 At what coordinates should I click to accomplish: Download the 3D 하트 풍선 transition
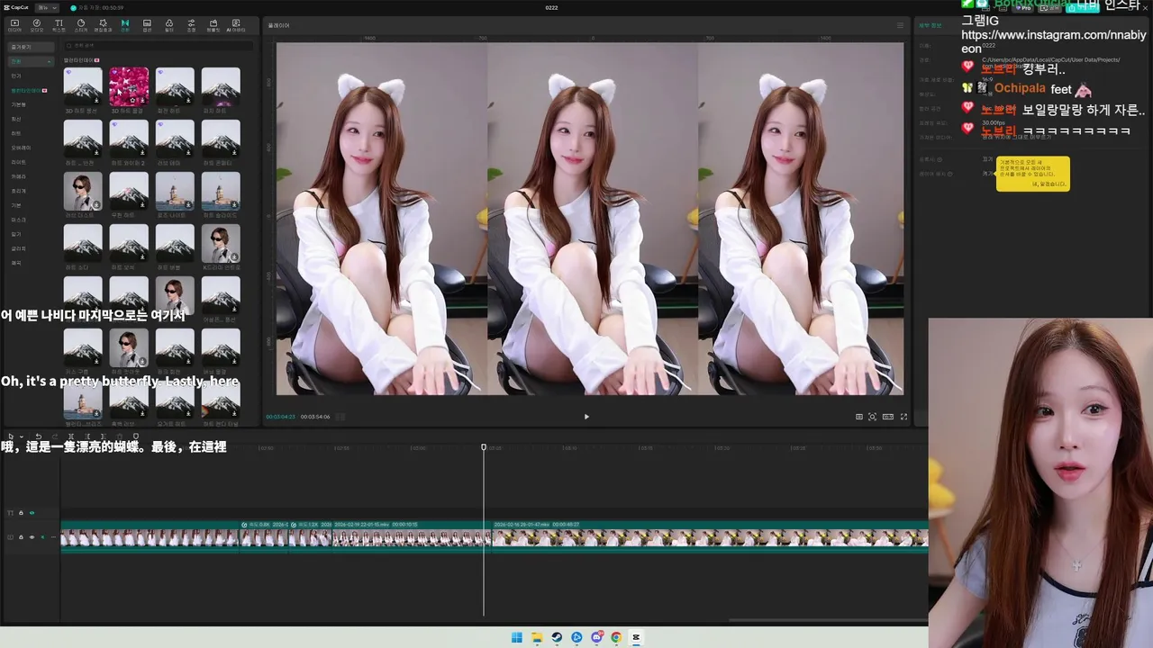click(x=96, y=102)
